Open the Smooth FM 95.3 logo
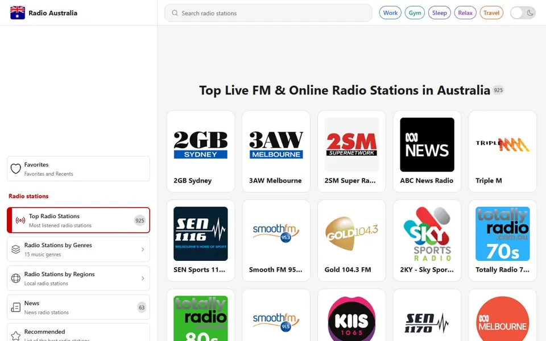Image resolution: width=546 pixels, height=341 pixels. (276, 234)
